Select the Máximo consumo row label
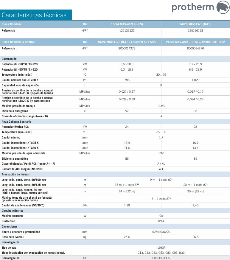Image resolution: width=230 pixels, height=260 pixels. click(13, 216)
